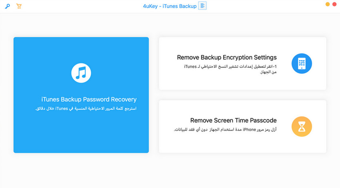Click the white music note icon
The image size is (340, 188).
click(x=81, y=73)
